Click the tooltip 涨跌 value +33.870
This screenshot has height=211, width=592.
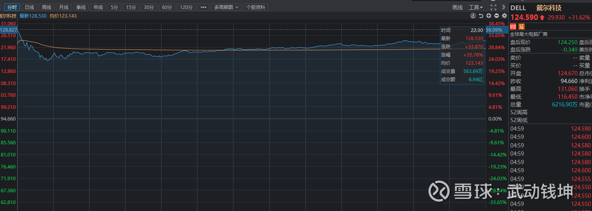click(x=474, y=47)
